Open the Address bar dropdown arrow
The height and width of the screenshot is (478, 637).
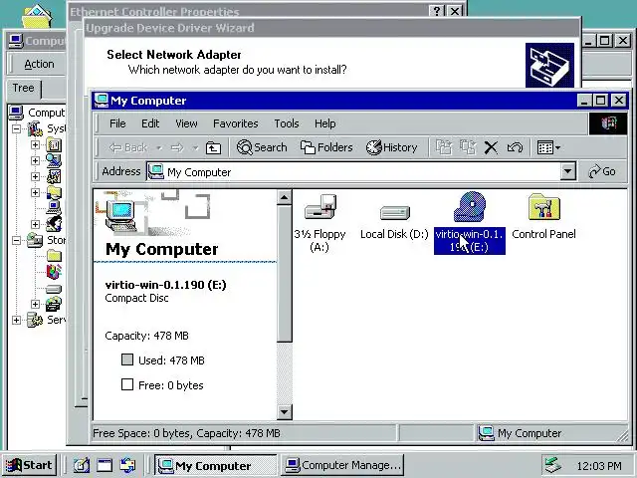click(568, 171)
